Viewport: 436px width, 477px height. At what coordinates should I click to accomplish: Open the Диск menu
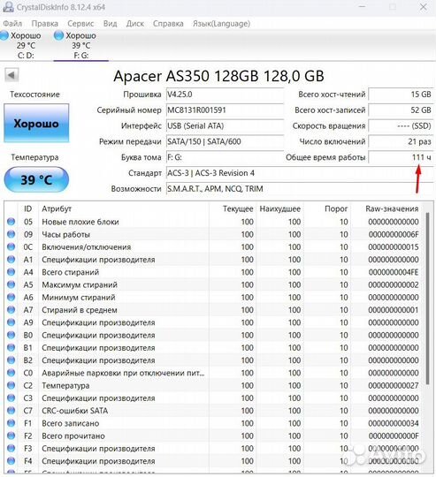tap(135, 24)
